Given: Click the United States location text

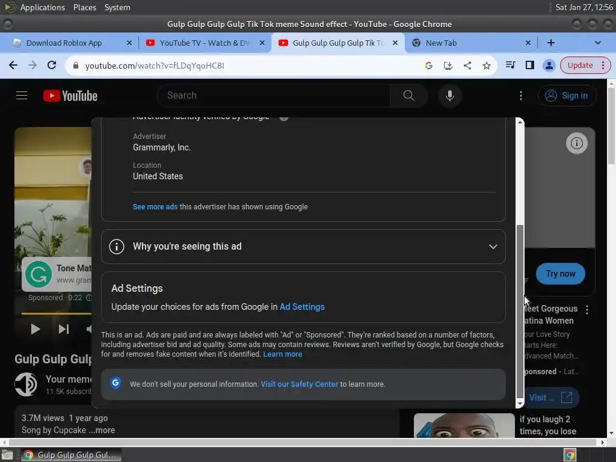Looking at the screenshot, I should [158, 176].
